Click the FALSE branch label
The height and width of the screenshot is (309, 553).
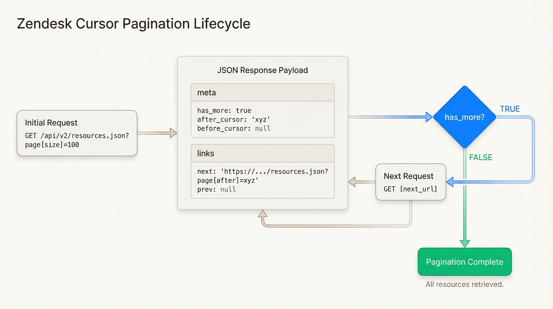pos(481,157)
